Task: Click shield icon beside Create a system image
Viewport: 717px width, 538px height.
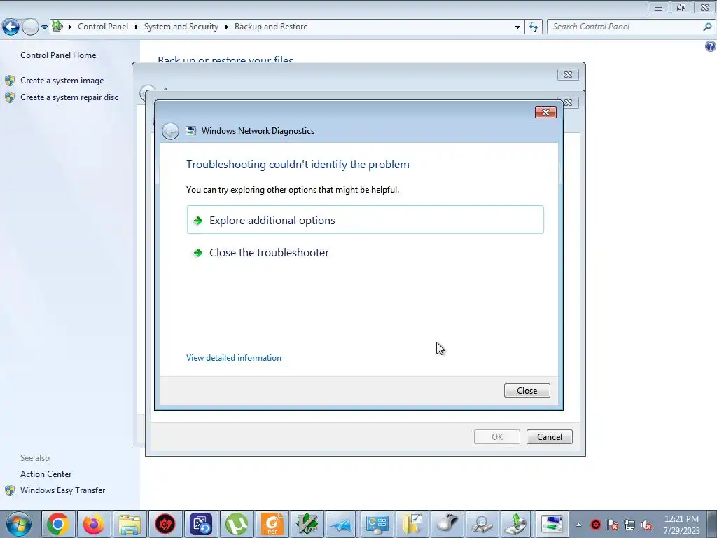Action: (x=10, y=81)
